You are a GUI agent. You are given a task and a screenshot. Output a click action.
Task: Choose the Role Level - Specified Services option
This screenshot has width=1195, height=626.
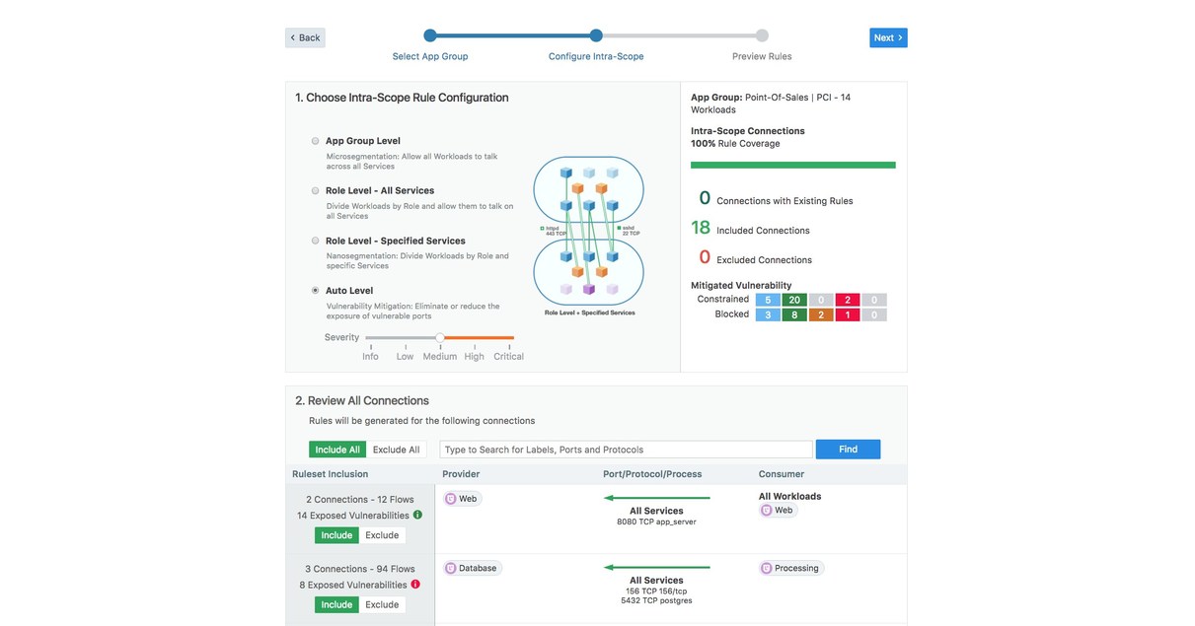[x=315, y=241]
